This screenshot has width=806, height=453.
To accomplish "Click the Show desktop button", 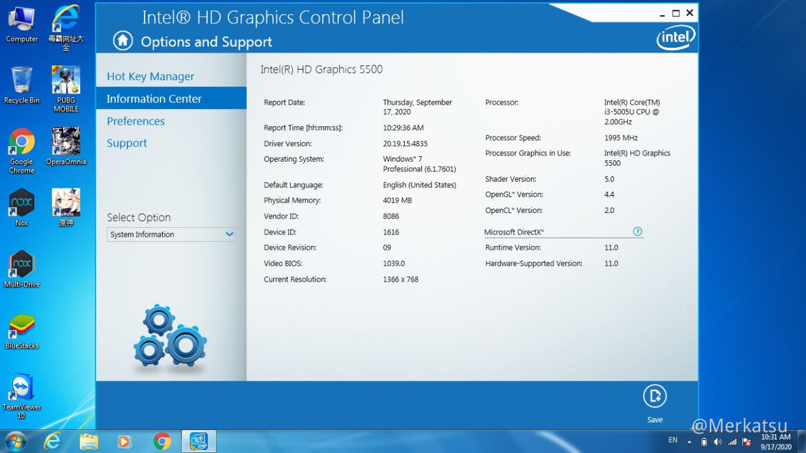I will point(801,441).
